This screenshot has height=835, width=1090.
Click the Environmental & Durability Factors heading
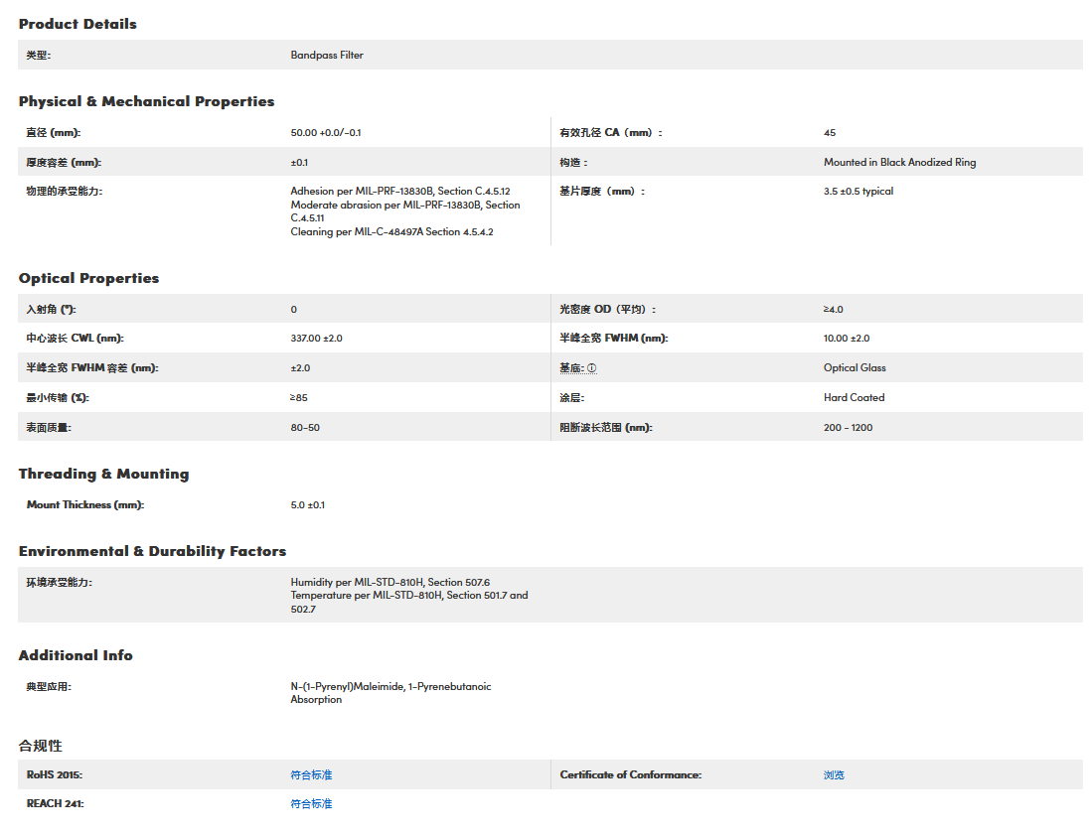tap(152, 551)
